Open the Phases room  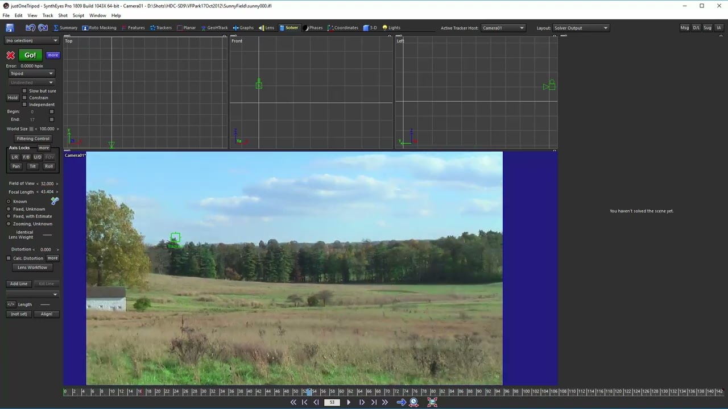point(312,27)
